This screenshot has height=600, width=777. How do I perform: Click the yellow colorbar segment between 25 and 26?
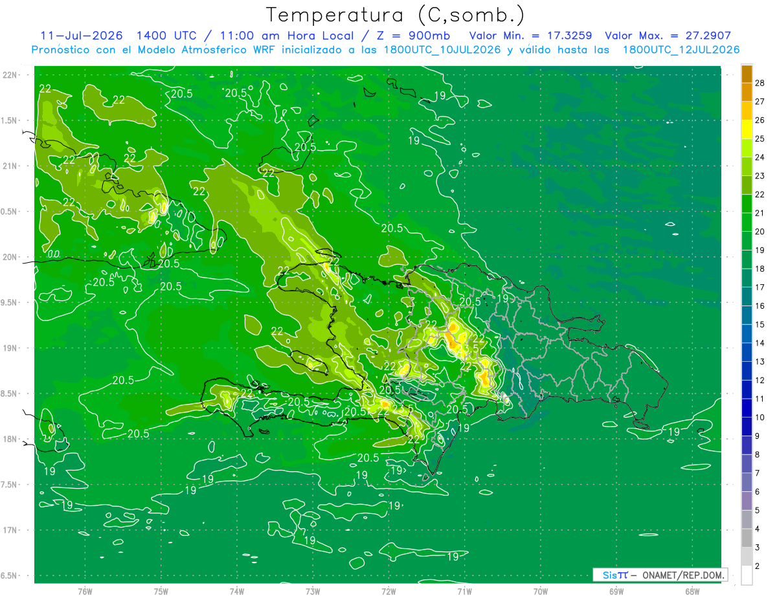[x=747, y=129]
